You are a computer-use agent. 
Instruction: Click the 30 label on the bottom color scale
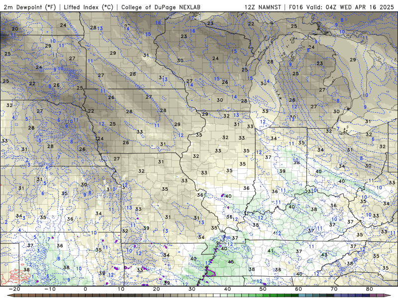(192, 289)
